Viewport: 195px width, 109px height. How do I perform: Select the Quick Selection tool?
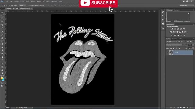[x=2, y=22]
